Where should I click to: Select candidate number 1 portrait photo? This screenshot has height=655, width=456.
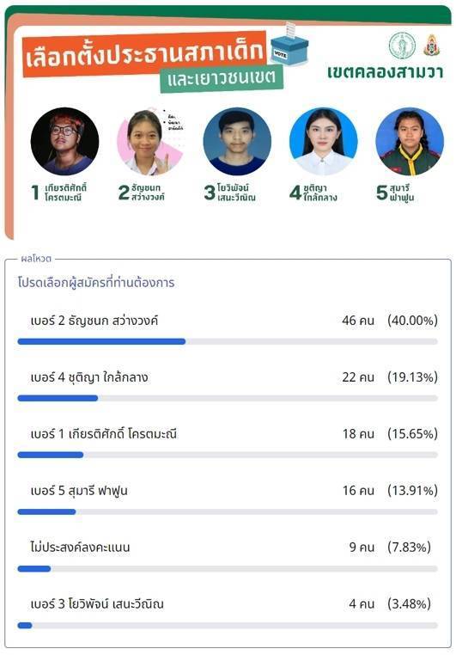[64, 142]
